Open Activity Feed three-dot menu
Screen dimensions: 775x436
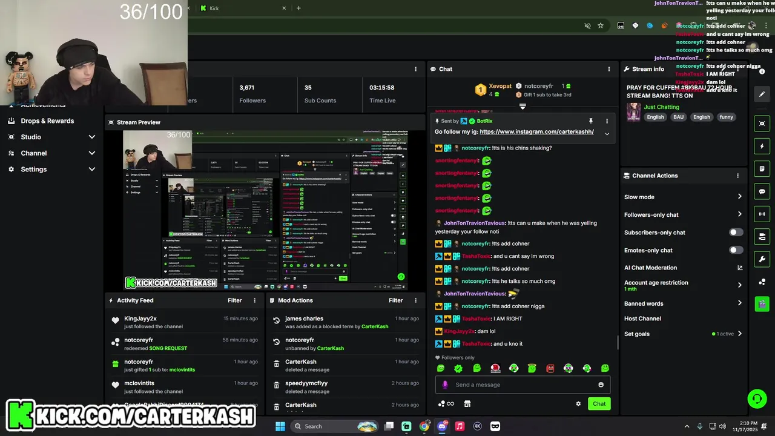coord(254,300)
